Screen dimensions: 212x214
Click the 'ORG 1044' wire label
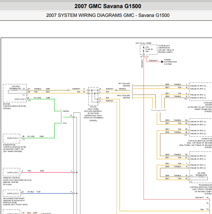point(32,213)
